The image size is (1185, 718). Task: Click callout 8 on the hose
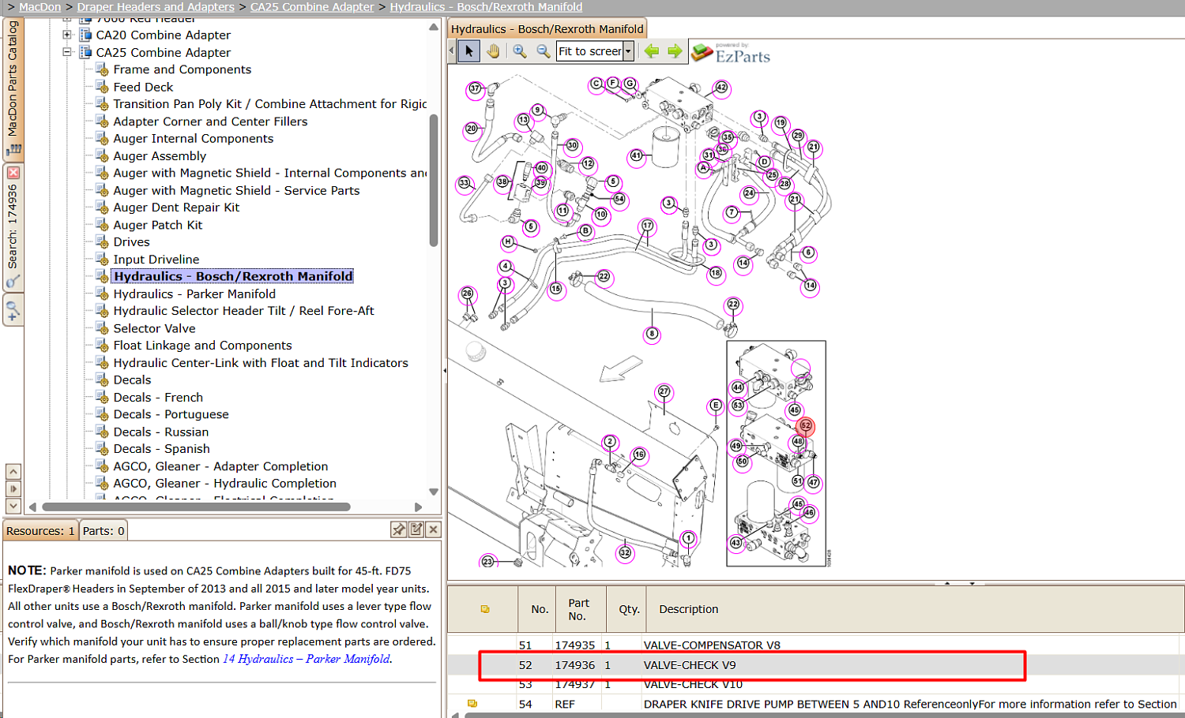pos(652,334)
